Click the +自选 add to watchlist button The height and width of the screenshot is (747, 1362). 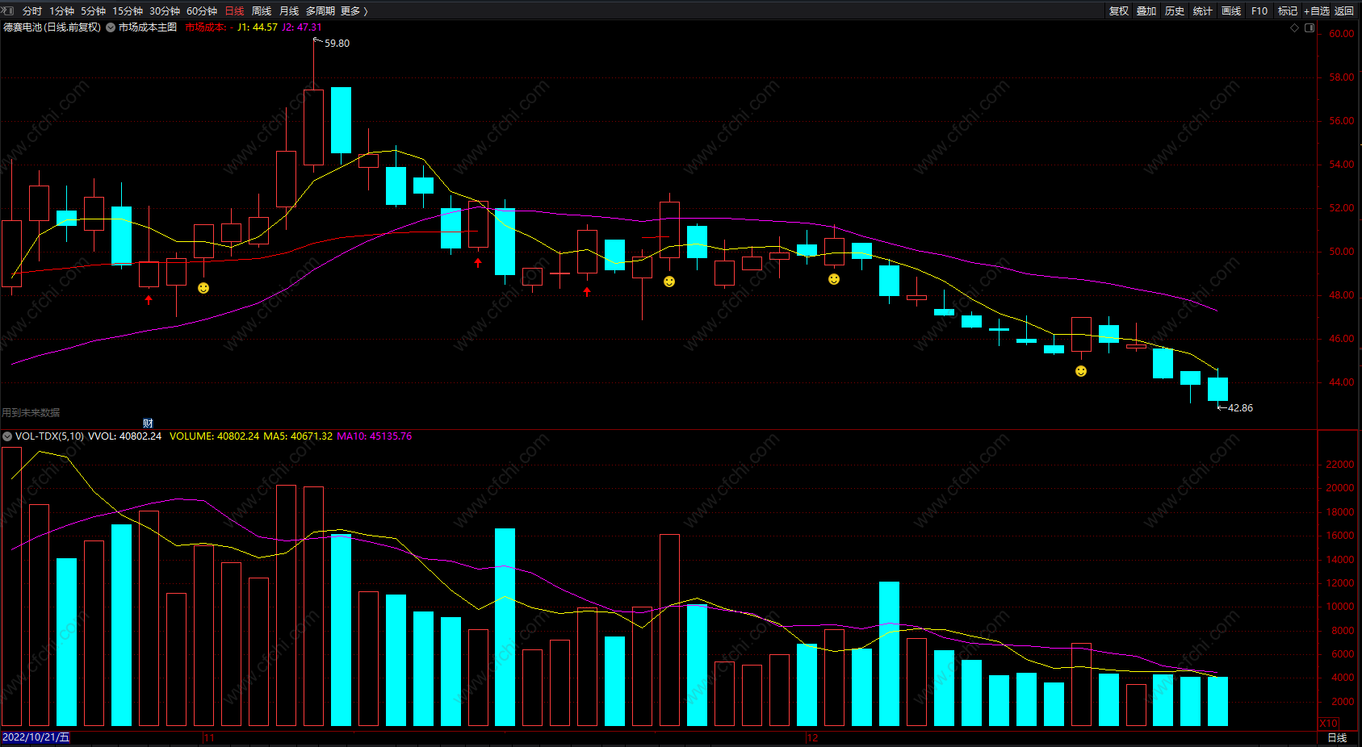pos(1316,10)
